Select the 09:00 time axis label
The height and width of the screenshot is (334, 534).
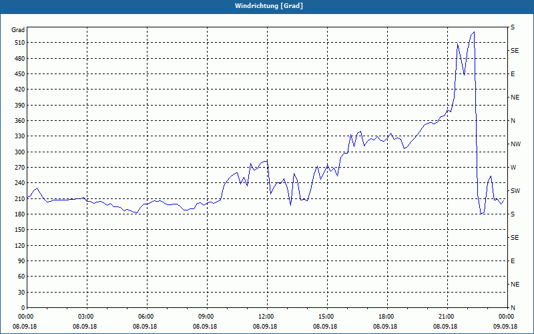pos(206,316)
